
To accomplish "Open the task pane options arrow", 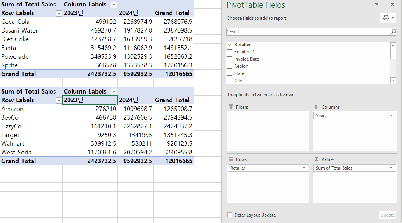I will pos(377,4).
